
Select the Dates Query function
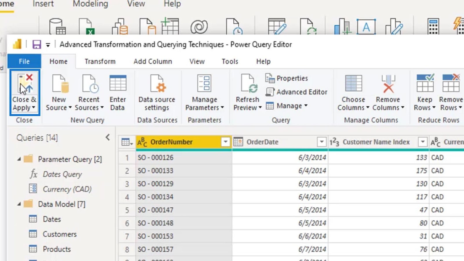[x=62, y=174]
